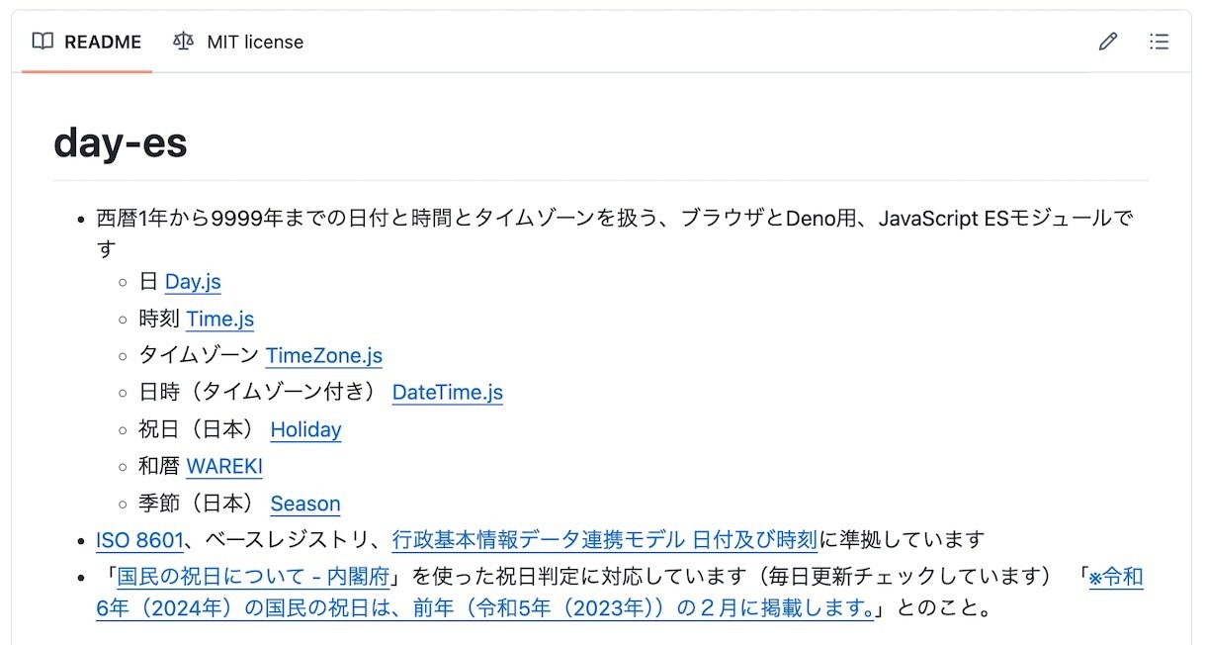Open the Day.js link
The width and height of the screenshot is (1206, 645).
[193, 282]
